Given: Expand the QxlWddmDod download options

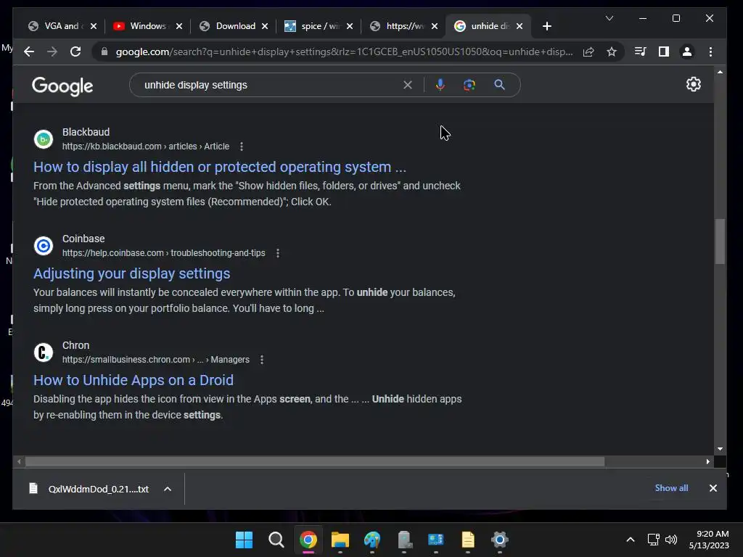Looking at the screenshot, I should point(168,489).
